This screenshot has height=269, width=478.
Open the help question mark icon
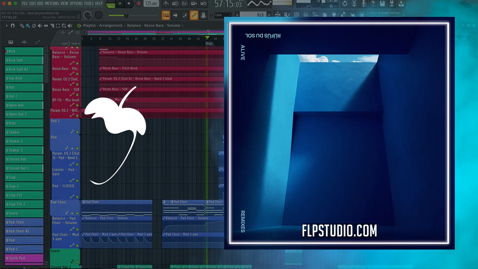click(x=373, y=4)
